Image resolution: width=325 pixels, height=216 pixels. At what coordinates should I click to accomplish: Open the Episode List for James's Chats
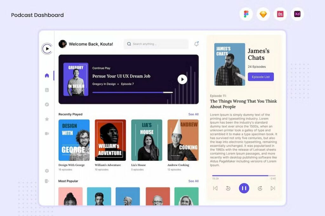coord(261,77)
